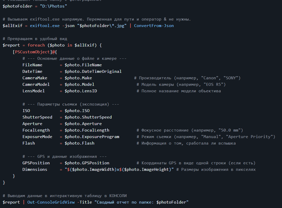Click the Dimensions property name
Screen dimensions: 282x208
(x=35, y=170)
